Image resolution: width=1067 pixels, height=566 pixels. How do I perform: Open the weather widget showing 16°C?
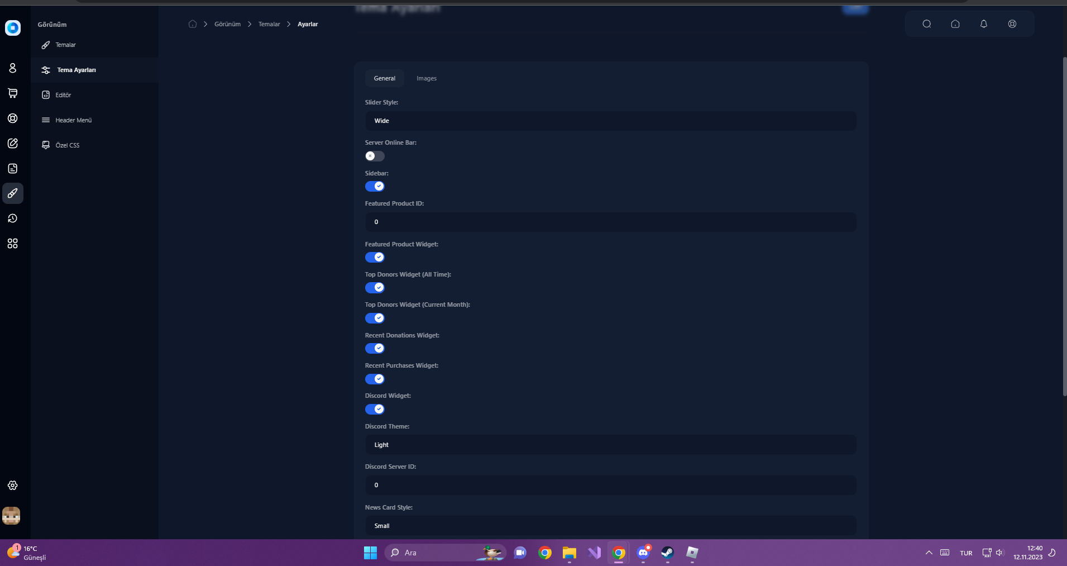(27, 553)
